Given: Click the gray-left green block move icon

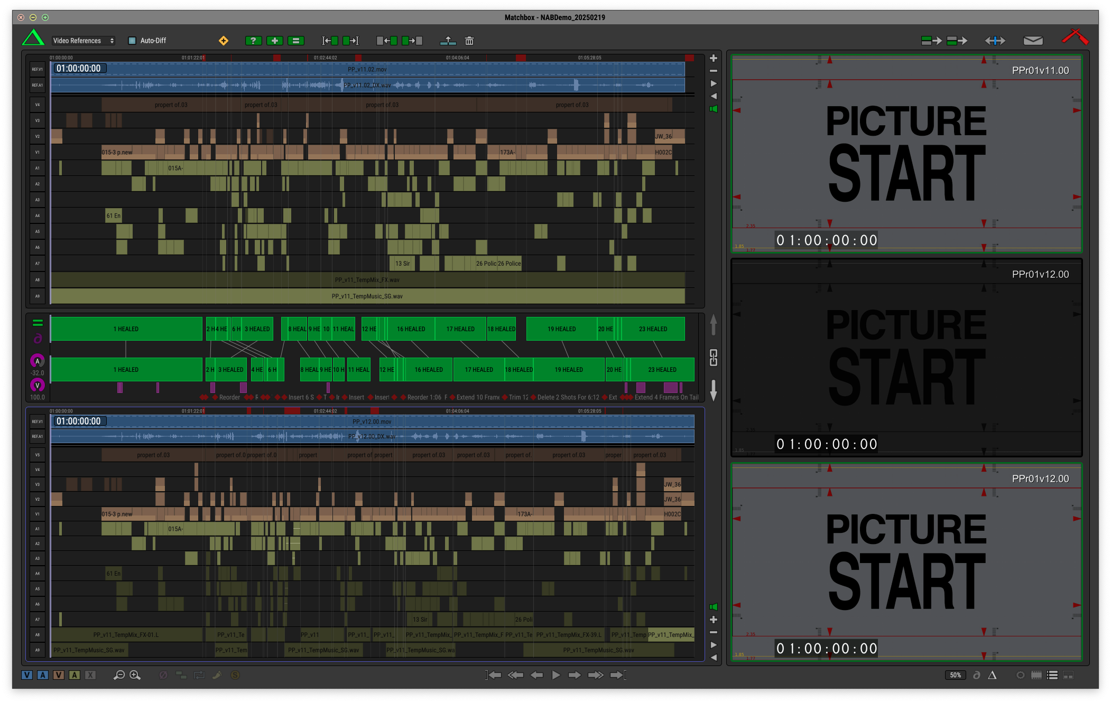Looking at the screenshot, I should [387, 41].
